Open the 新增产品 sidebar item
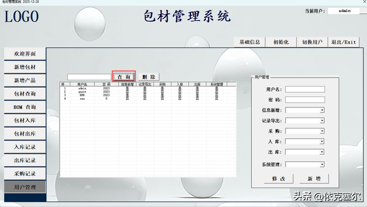 25,80
